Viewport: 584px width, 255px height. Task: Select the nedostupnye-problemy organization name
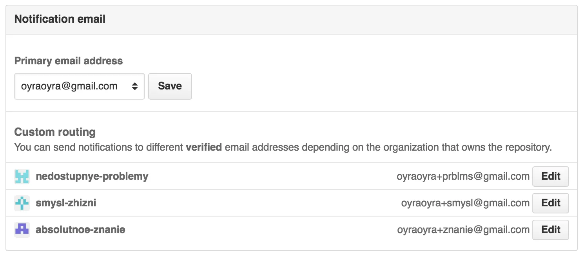92,177
